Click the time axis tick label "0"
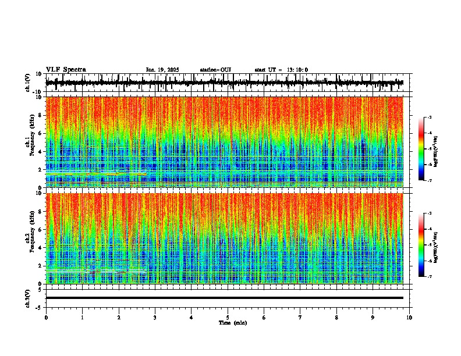The height and width of the screenshot is (356, 461). (x=46, y=318)
